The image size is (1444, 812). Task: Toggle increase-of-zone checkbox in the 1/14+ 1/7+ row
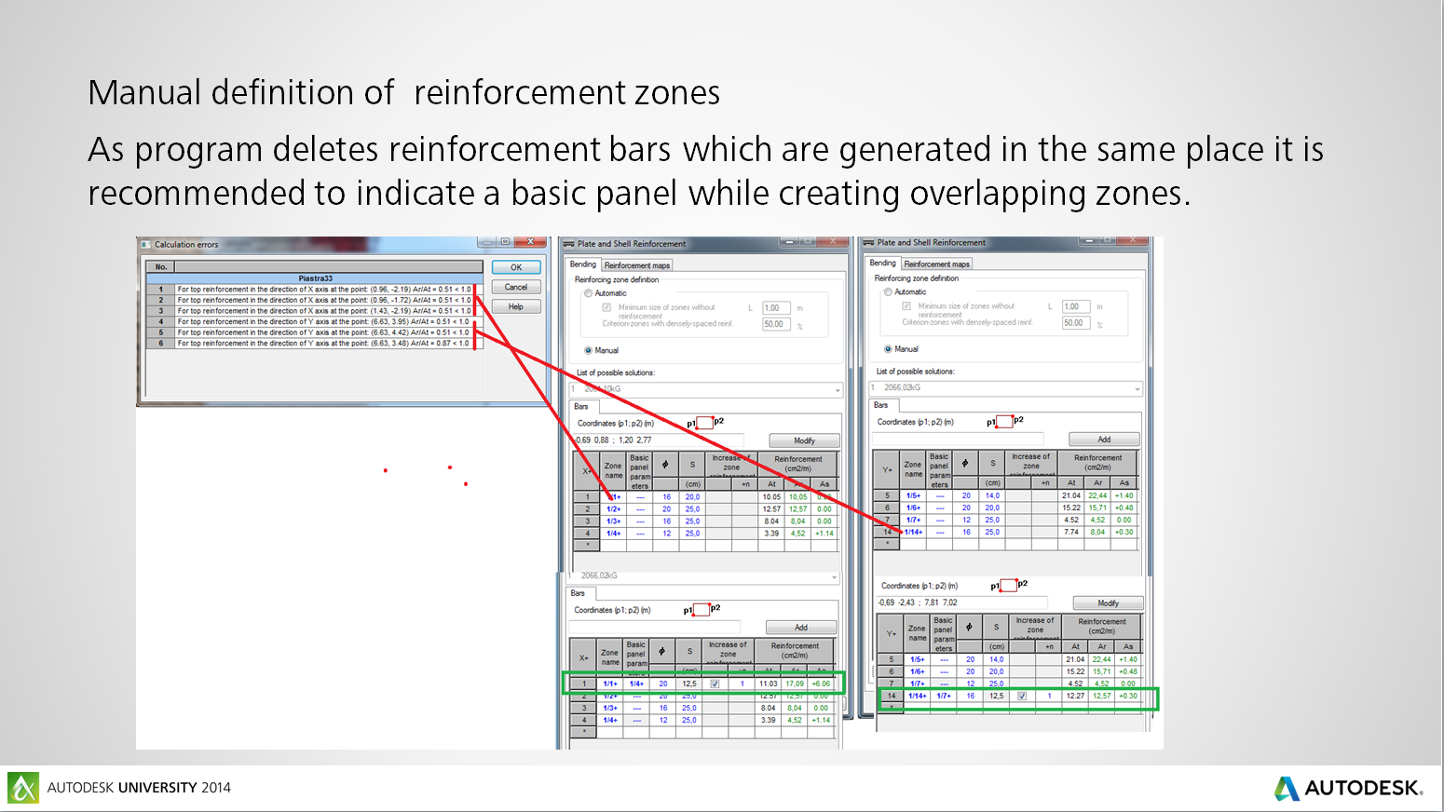click(1022, 696)
